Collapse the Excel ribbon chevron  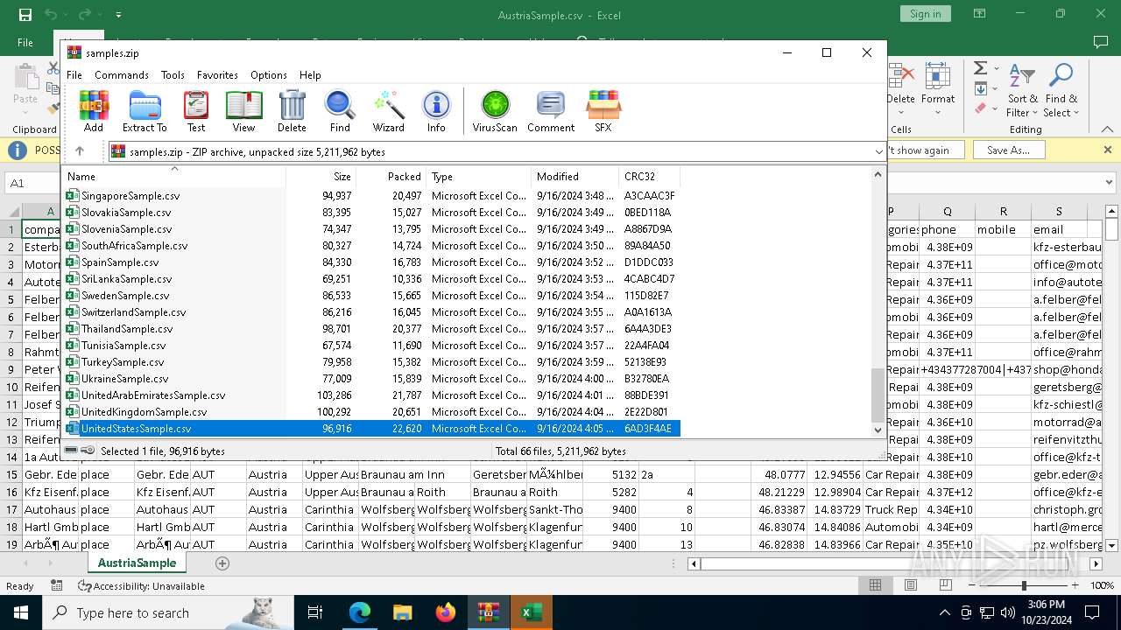tap(1109, 129)
